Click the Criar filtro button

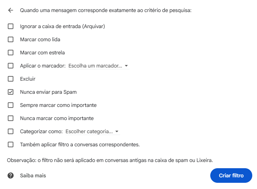[231, 175]
